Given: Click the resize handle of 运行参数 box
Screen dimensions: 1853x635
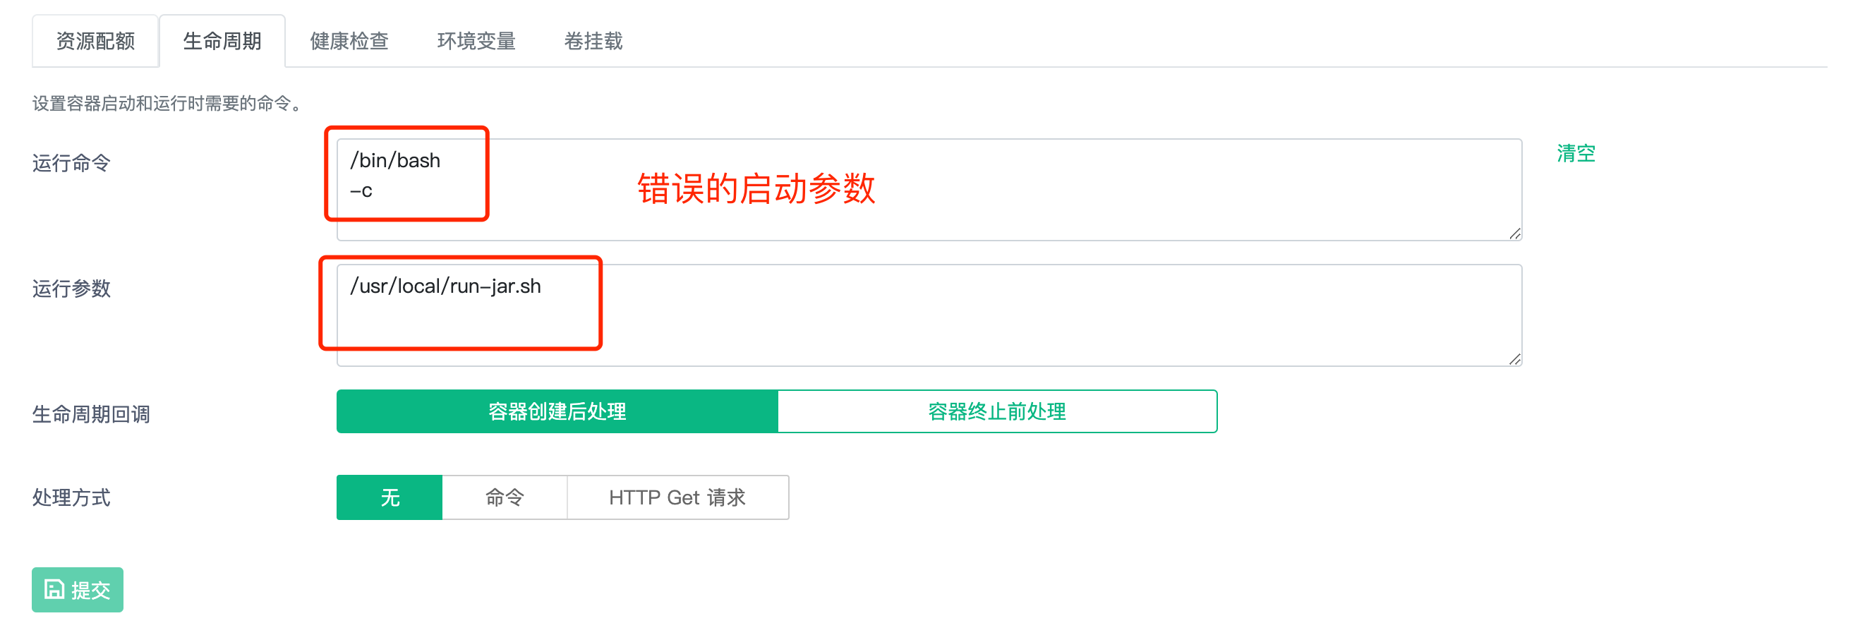Looking at the screenshot, I should pyautogui.click(x=1514, y=359).
